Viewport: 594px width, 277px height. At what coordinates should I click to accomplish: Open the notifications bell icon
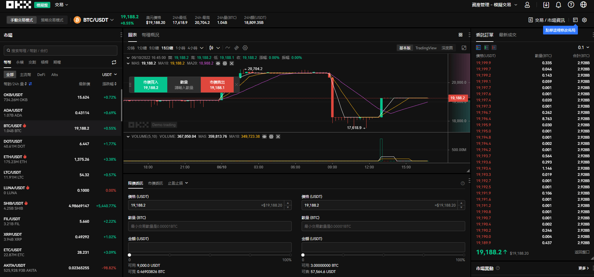tap(558, 5)
